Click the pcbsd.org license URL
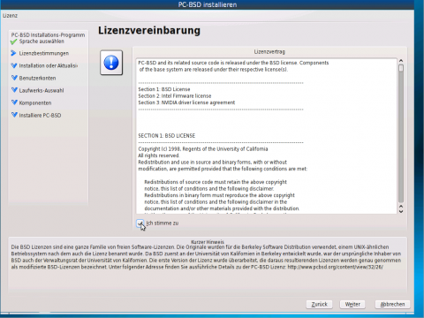Image resolution: width=424 pixels, height=318 pixels. pos(335,267)
